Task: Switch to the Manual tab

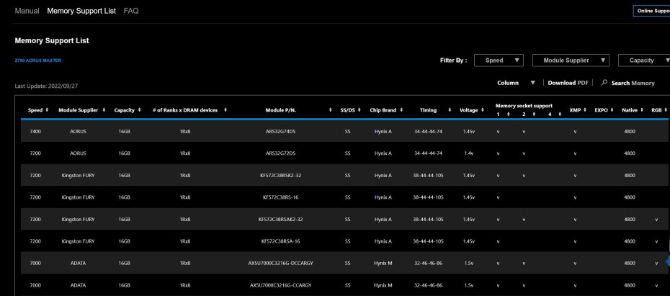Action: 27,11
